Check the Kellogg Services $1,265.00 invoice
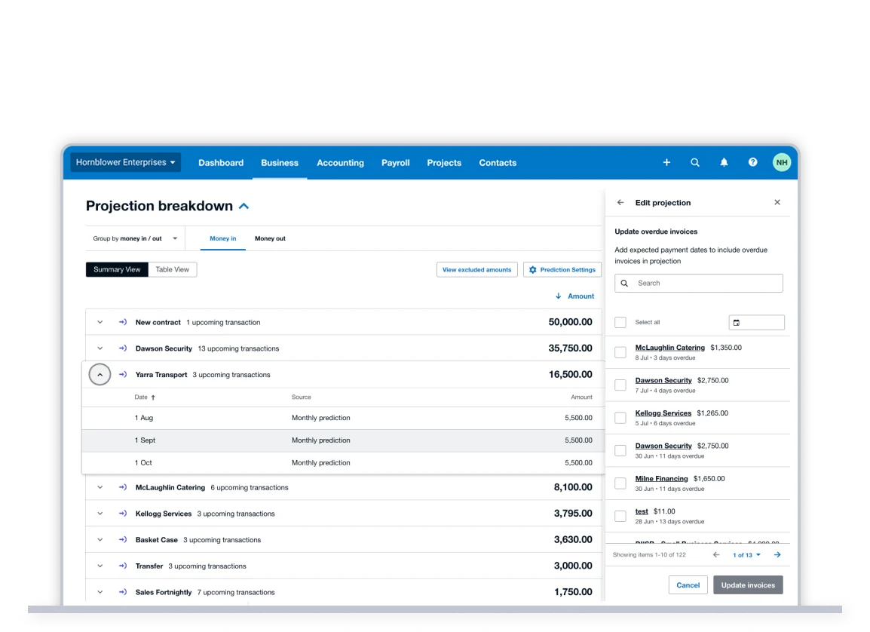The image size is (870, 632). [620, 418]
